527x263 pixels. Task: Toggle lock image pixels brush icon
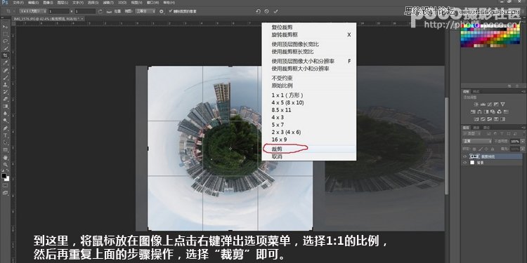481,149
